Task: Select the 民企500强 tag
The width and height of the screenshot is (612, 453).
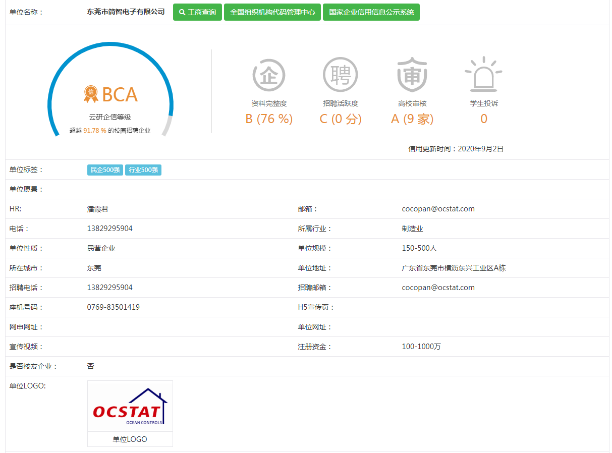Action: pos(105,170)
